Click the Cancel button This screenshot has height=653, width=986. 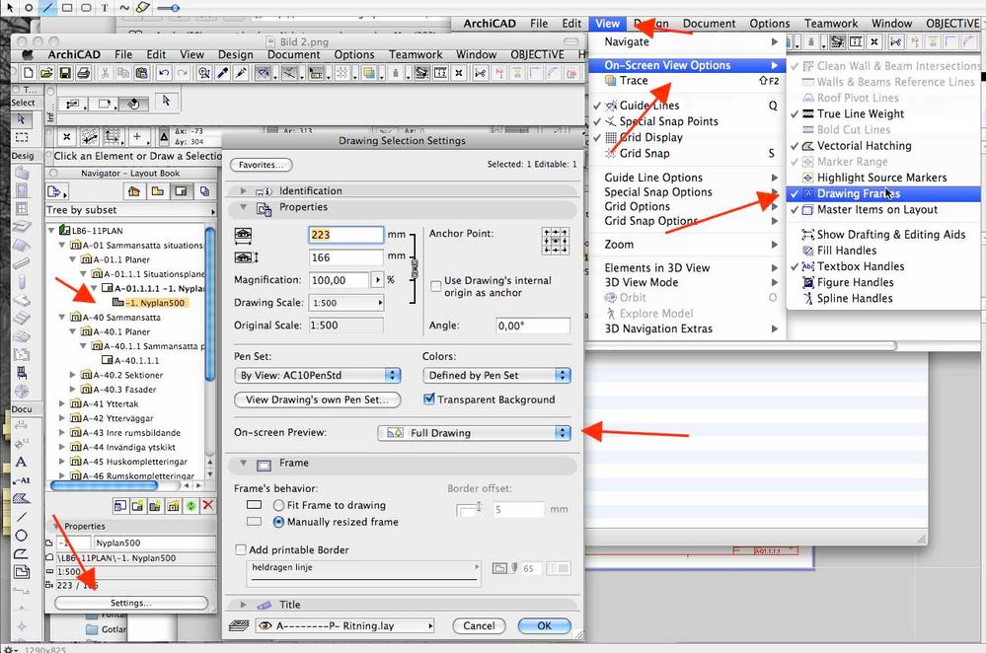click(x=479, y=626)
